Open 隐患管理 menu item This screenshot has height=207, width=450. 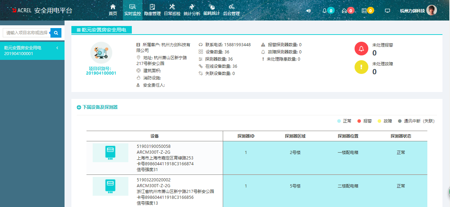tap(152, 10)
